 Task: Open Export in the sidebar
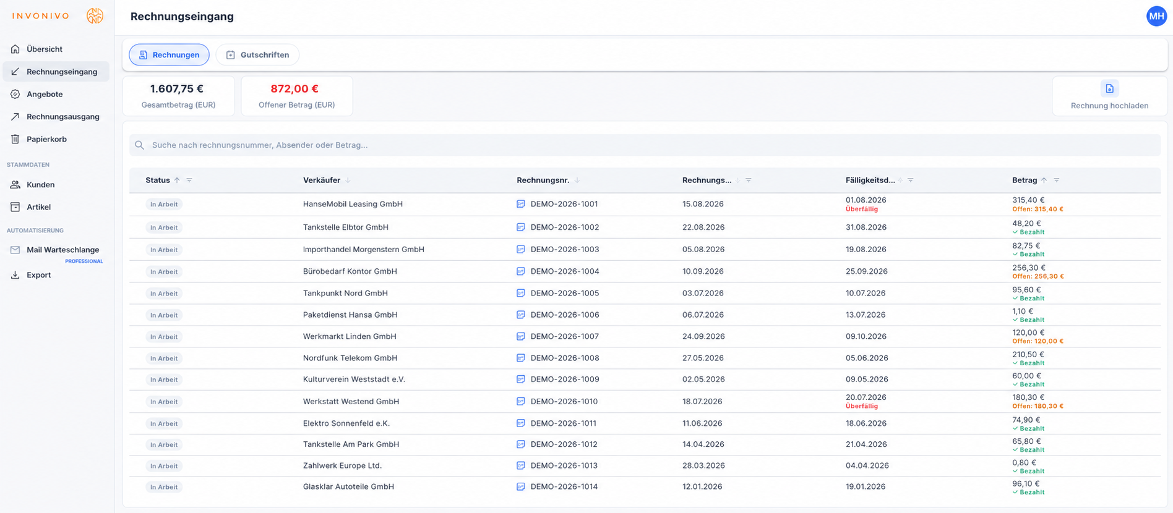click(x=56, y=275)
